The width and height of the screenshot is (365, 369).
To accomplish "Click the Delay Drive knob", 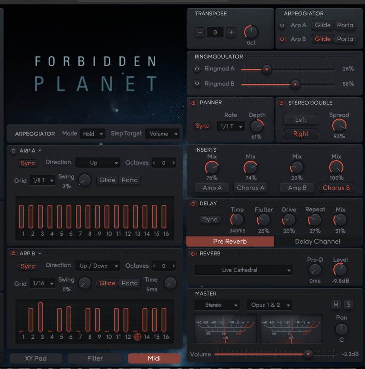I will [x=289, y=220].
